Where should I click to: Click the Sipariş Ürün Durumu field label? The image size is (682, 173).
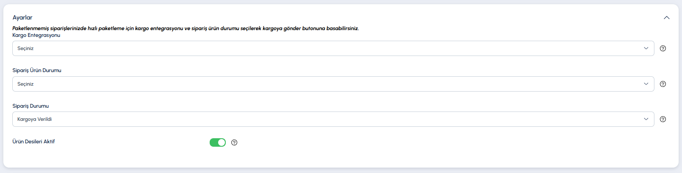37,70
